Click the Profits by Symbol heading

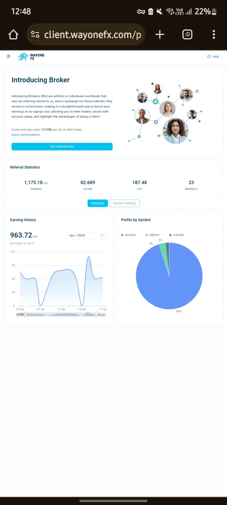(x=136, y=220)
